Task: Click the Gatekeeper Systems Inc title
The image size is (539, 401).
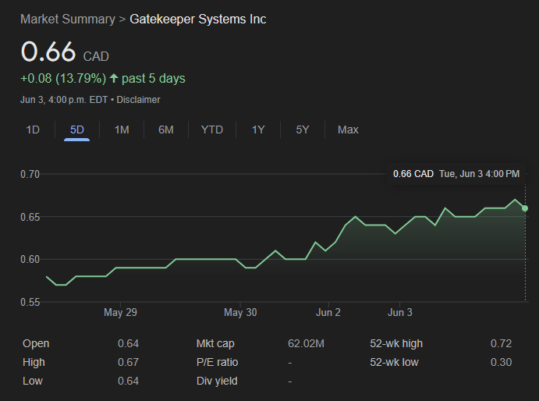Action: click(197, 19)
